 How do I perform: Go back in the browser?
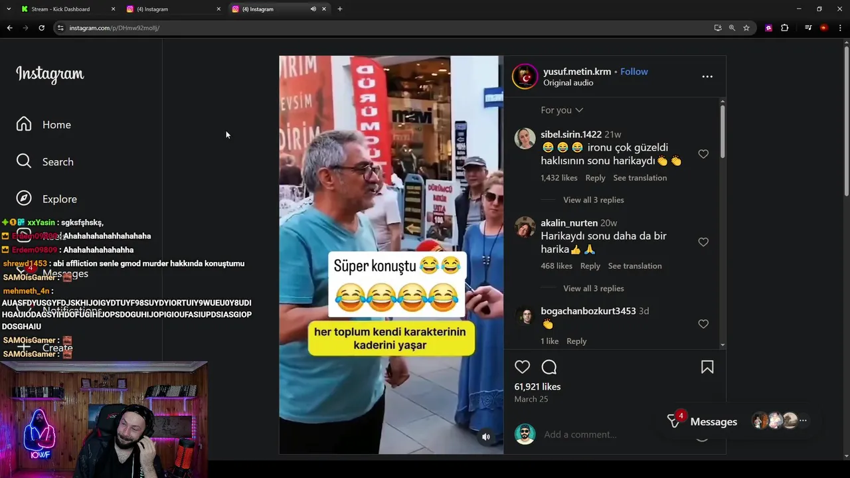click(x=9, y=28)
